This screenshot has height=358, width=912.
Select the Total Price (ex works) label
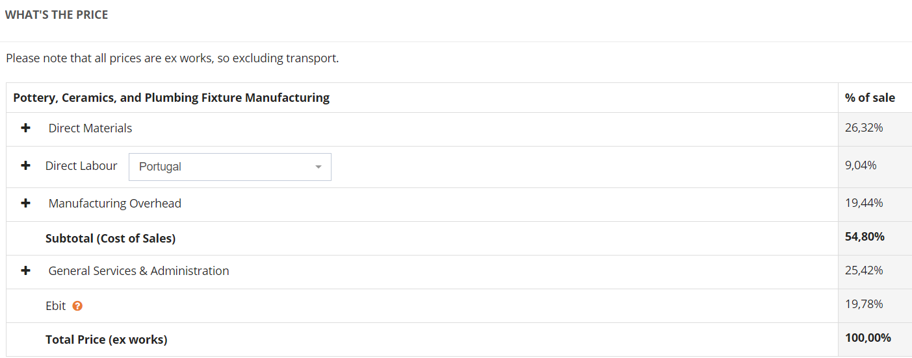tap(107, 339)
